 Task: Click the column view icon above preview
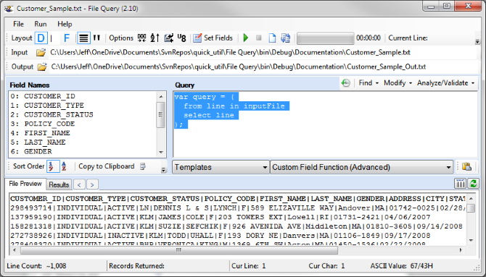click(x=461, y=183)
